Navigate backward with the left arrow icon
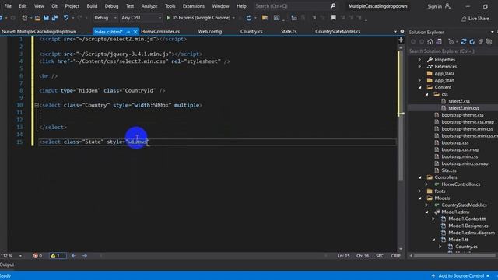 pyautogui.click(x=73, y=256)
